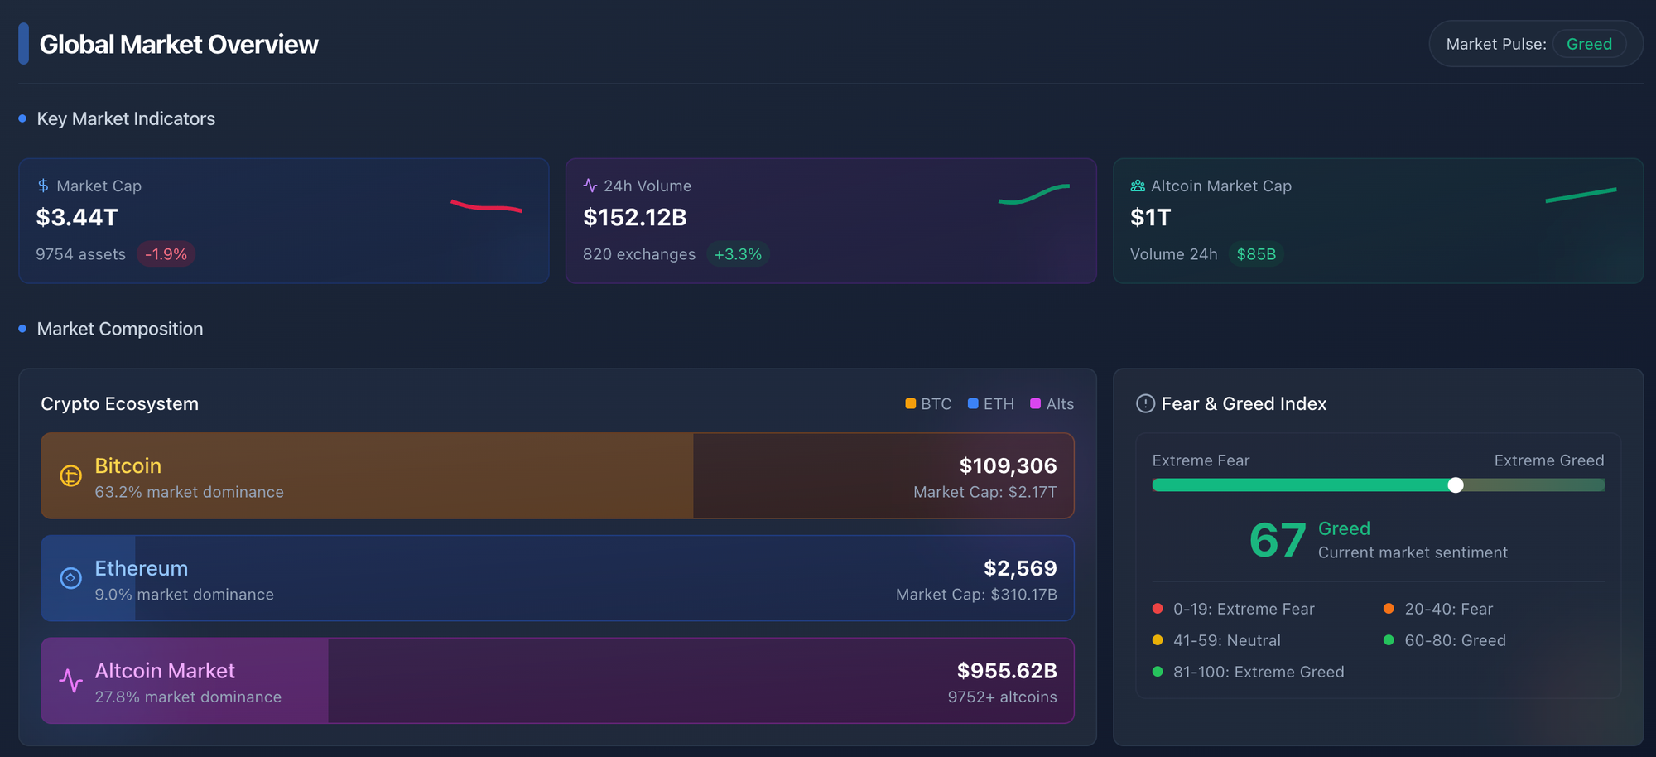Click the Market Composition section title

point(120,329)
